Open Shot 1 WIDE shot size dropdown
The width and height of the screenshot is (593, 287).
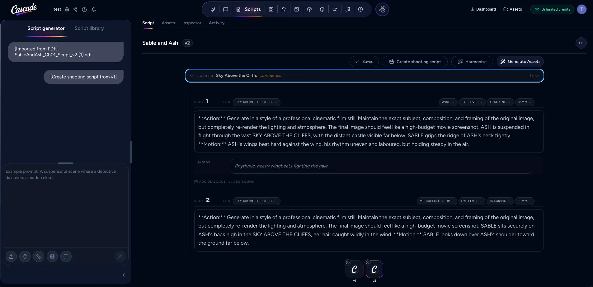pyautogui.click(x=448, y=102)
